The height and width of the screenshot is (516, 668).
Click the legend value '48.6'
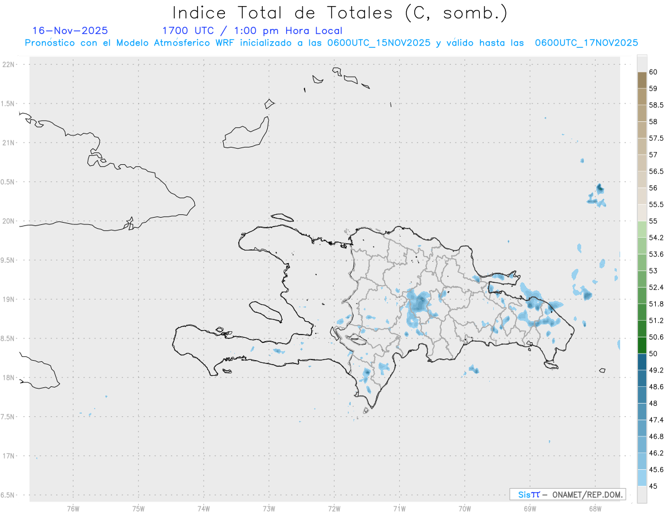[x=656, y=386]
